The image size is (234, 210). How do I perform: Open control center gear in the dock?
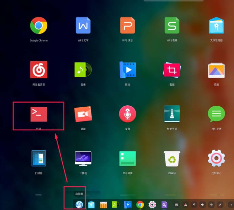(152, 205)
